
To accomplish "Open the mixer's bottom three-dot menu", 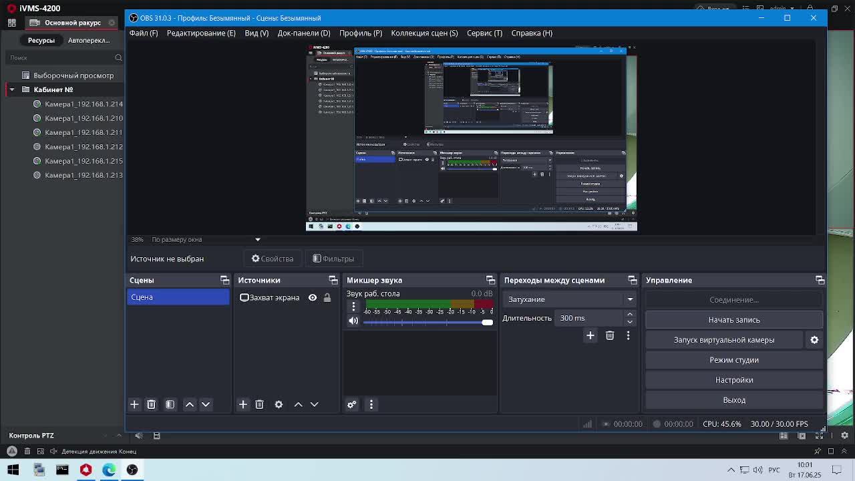I will point(371,404).
